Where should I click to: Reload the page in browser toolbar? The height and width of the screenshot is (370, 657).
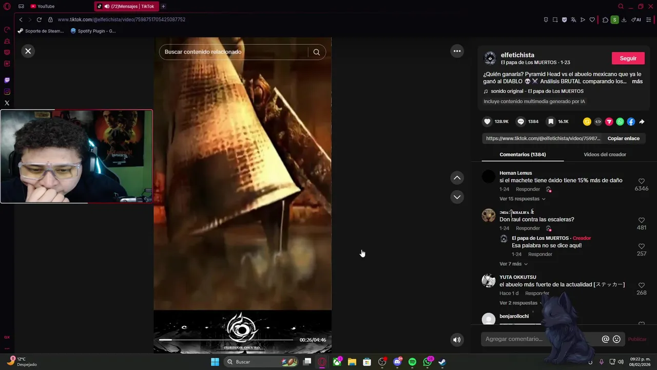39,20
